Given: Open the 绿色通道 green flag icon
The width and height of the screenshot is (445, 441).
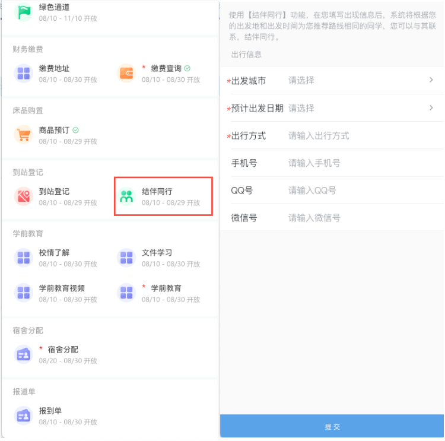Looking at the screenshot, I should pos(24,12).
